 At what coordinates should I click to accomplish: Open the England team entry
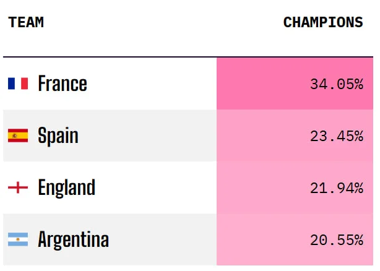tap(67, 187)
